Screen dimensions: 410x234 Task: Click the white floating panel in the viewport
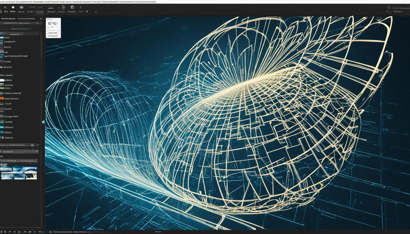(x=53, y=28)
